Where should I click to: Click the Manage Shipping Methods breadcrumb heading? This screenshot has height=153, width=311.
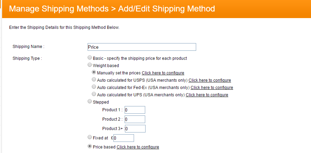pyautogui.click(x=59, y=9)
